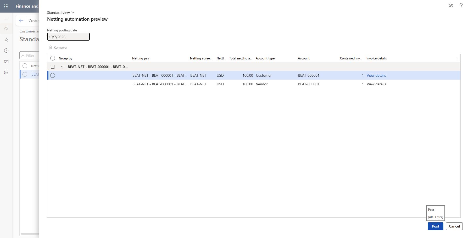Click the Account column header
468x238 pixels.
304,58
